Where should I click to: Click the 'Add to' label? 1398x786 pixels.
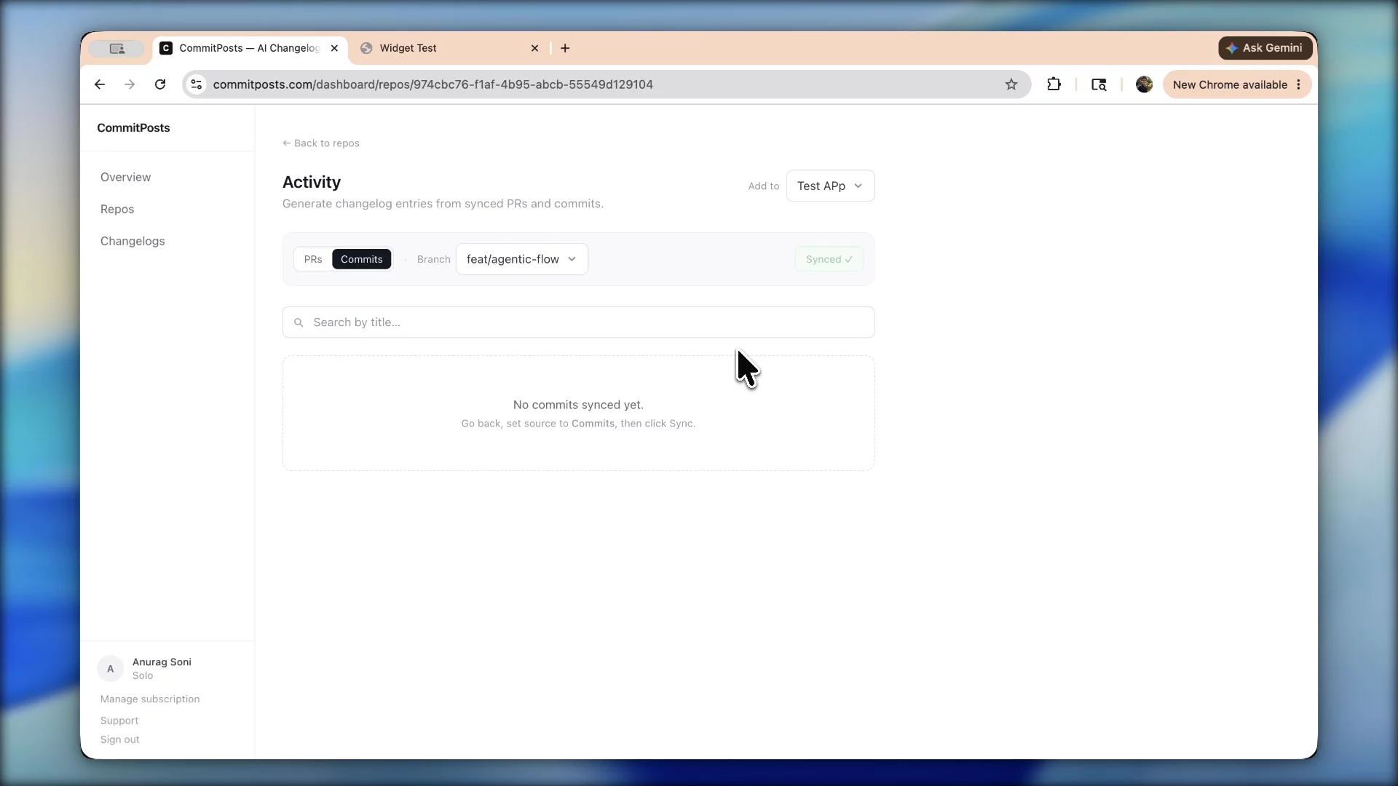pyautogui.click(x=763, y=186)
